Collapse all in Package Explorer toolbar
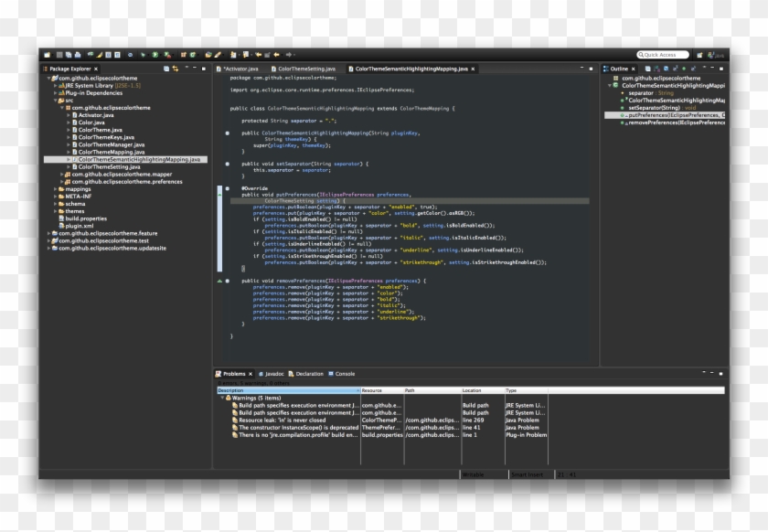This screenshot has width=768, height=532. pyautogui.click(x=165, y=69)
